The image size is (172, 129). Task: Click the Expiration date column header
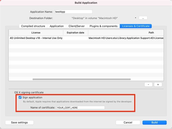(76, 33)
